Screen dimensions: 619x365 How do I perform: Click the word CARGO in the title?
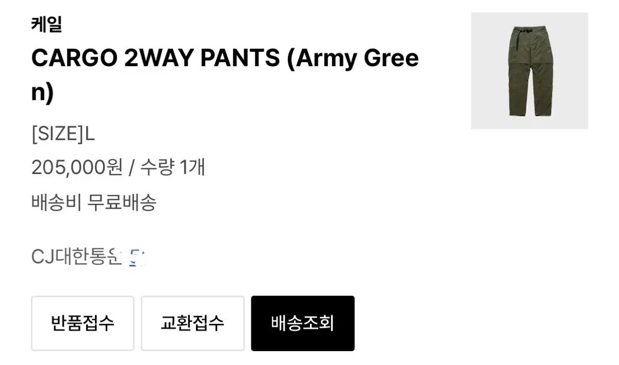click(74, 59)
